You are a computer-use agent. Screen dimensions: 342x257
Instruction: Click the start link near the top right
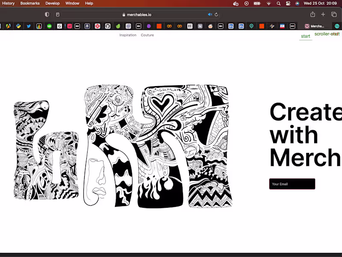click(305, 36)
